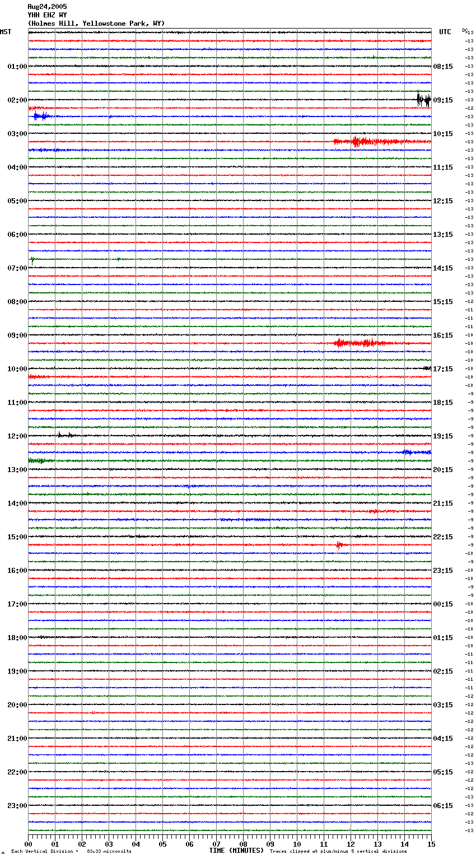Click the 09:15 UTC time label

click(x=443, y=100)
